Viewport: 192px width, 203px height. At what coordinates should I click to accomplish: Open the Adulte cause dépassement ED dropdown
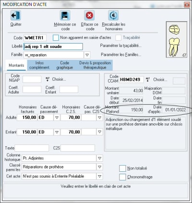[x=57, y=118]
